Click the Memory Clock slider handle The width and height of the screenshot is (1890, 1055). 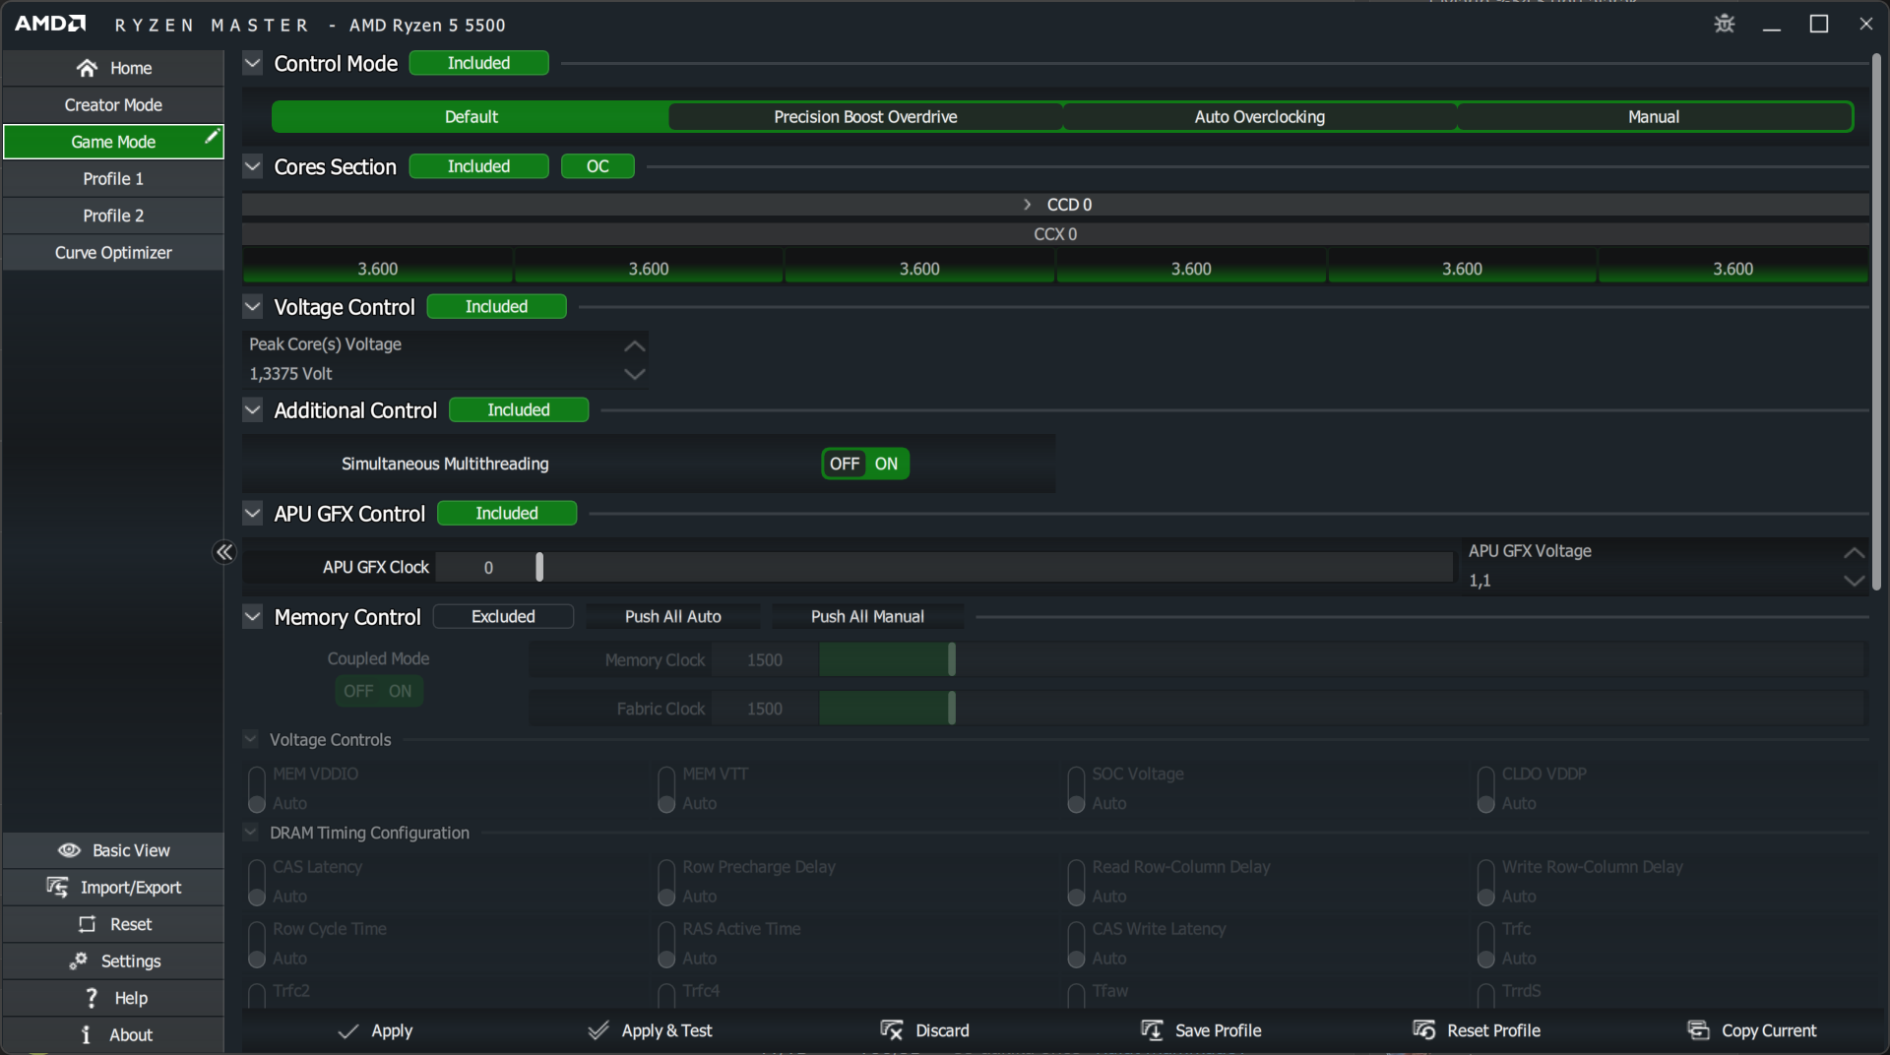(x=952, y=659)
